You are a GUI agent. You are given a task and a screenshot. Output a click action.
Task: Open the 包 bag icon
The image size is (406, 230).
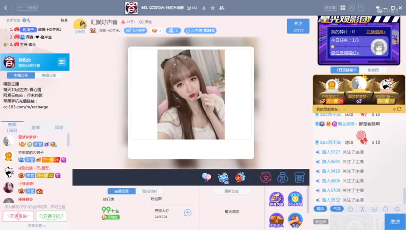[282, 177]
